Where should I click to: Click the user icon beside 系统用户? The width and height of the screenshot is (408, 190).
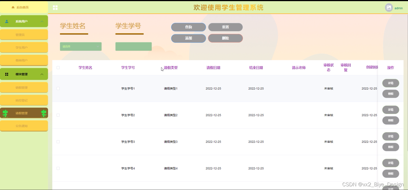coord(7,21)
